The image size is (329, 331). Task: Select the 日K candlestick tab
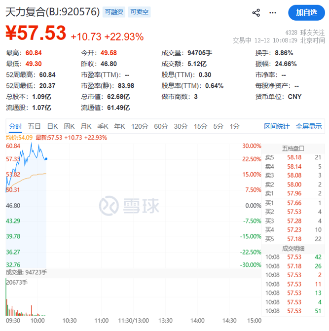pos(52,126)
